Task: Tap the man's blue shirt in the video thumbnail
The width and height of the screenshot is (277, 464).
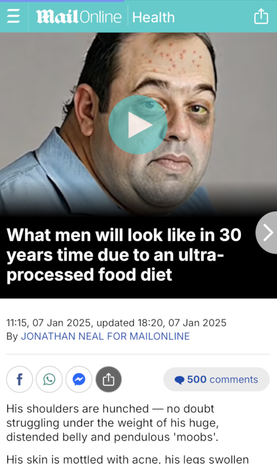Action: click(x=47, y=178)
